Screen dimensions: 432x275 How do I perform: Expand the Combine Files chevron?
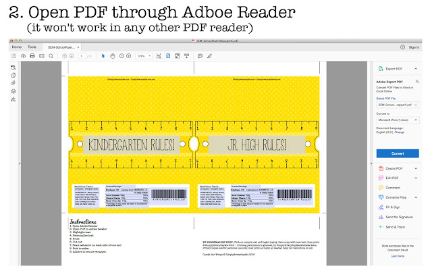tap(416, 197)
